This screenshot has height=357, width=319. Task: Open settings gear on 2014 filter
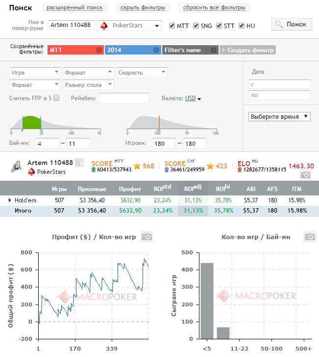pyautogui.click(x=156, y=50)
